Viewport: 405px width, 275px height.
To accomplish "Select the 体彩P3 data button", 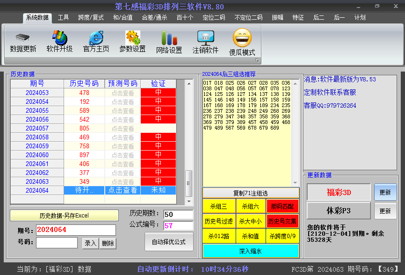I will (339, 211).
